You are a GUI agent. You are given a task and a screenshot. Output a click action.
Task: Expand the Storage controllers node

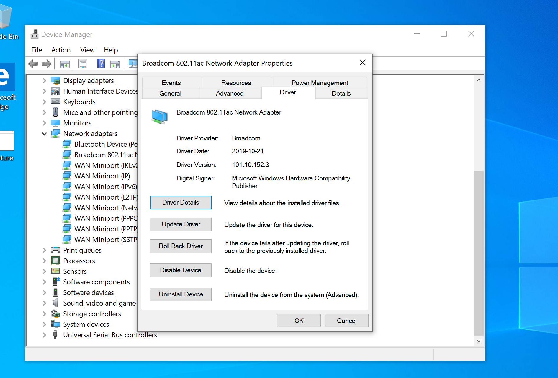pos(44,314)
